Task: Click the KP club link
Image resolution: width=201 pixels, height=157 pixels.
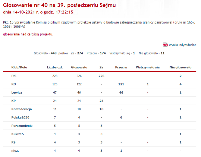Action: [14, 101]
